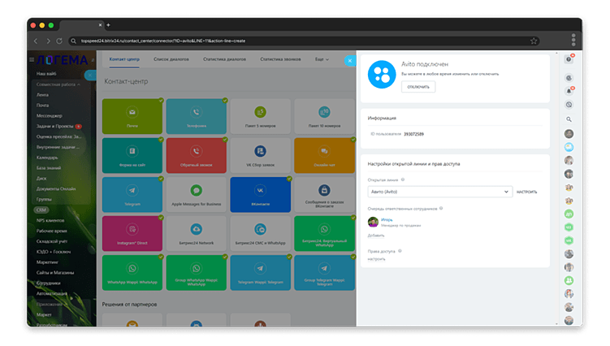Open Складской учёт menu item
Viewport: 610px width, 346px height.
tap(52, 241)
